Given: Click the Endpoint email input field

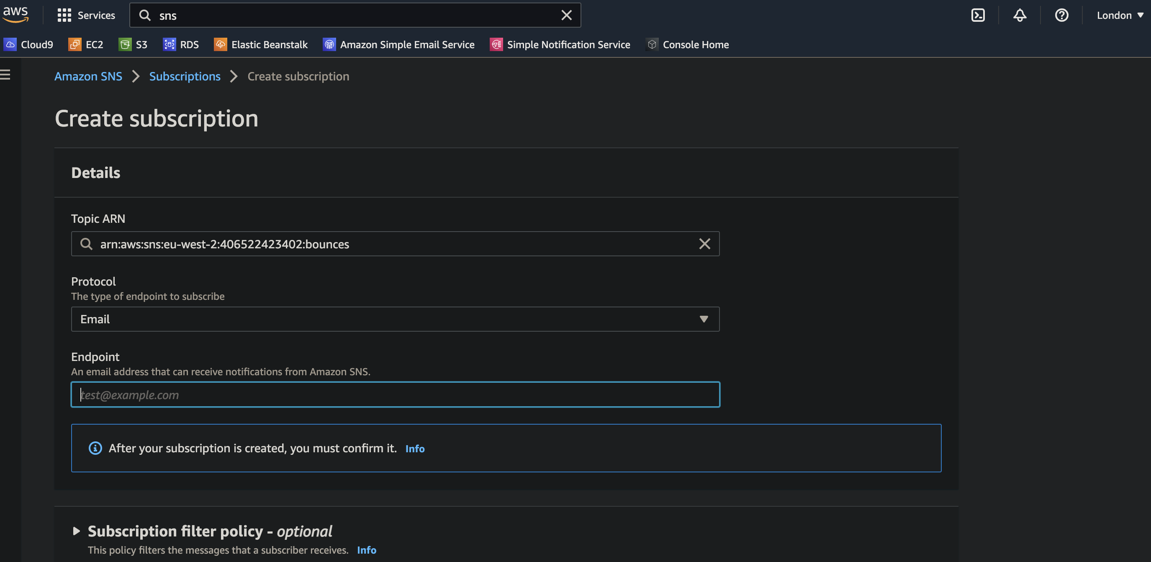Looking at the screenshot, I should tap(395, 394).
